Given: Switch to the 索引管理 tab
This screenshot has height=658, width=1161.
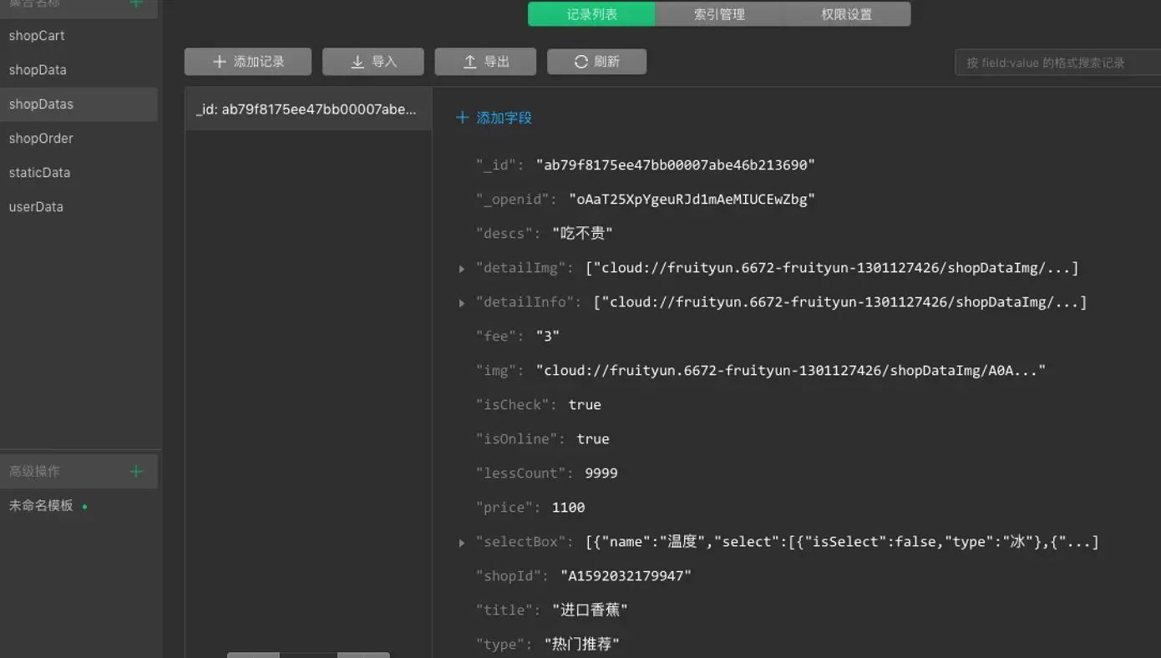Looking at the screenshot, I should [719, 14].
